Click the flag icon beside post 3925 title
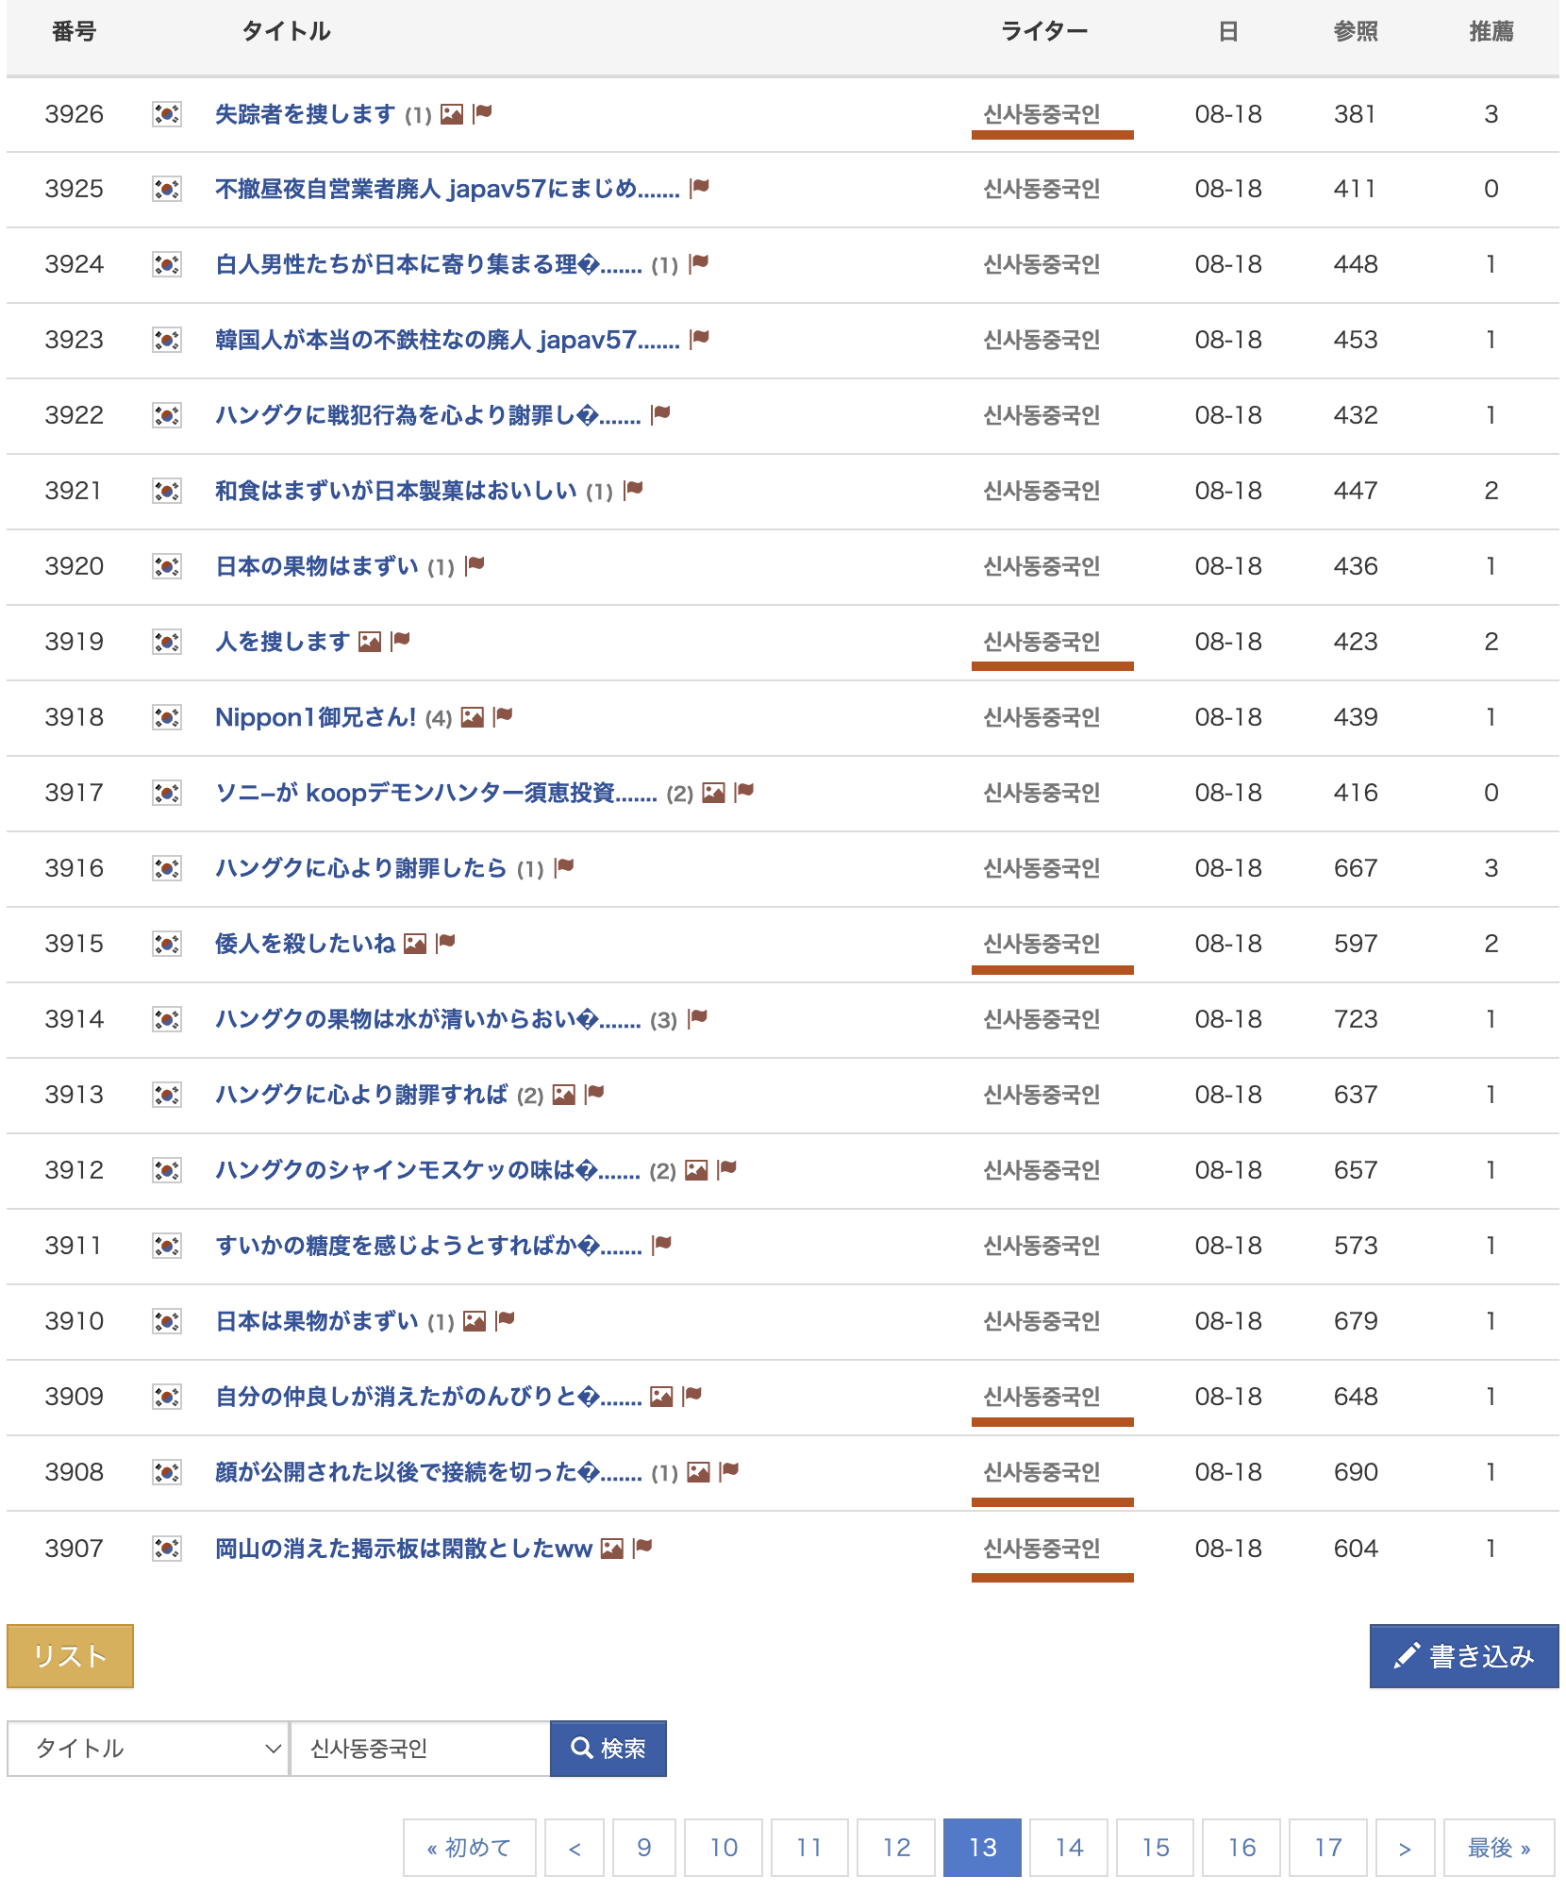Image resolution: width=1566 pixels, height=1893 pixels. [x=699, y=188]
